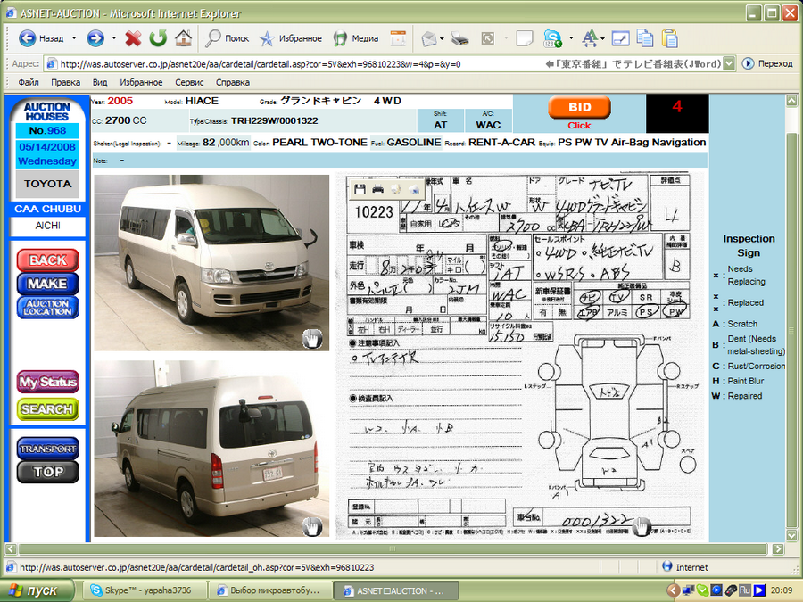Click the browser Back arrow button
This screenshot has height=602, width=803.
coord(28,38)
